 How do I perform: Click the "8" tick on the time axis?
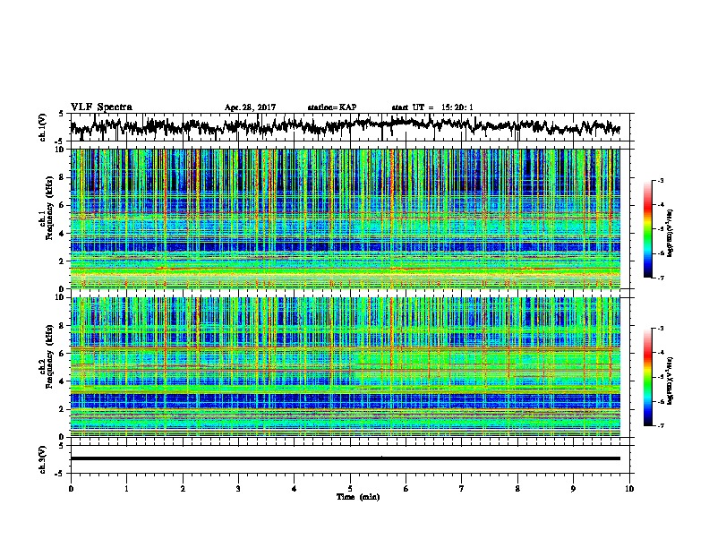coord(517,489)
